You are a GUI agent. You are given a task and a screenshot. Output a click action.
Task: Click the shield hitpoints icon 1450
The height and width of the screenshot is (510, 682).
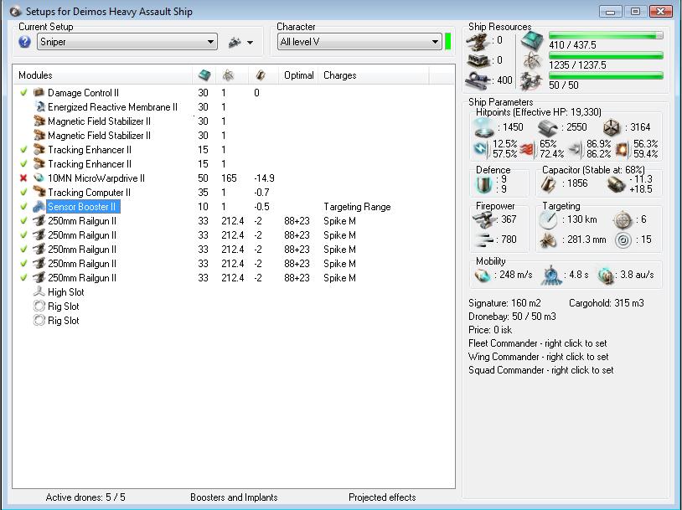click(483, 127)
